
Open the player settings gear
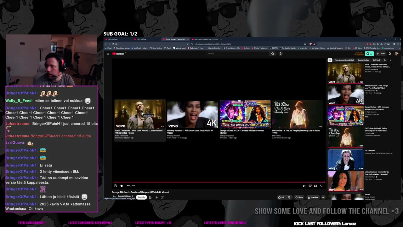(310, 186)
